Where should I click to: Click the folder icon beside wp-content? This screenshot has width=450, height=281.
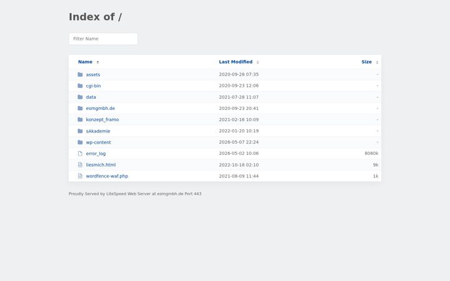[x=80, y=142]
